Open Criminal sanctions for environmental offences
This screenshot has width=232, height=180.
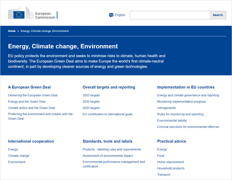pos(188,127)
